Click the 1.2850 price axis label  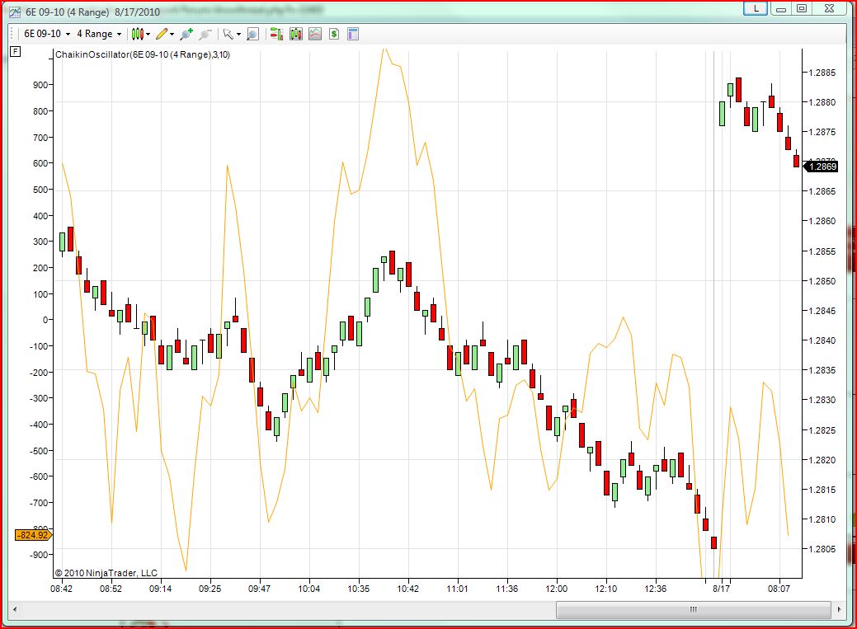pyautogui.click(x=822, y=281)
